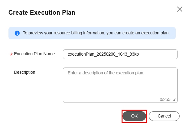This screenshot has height=130, width=188.
Task: Click the Create Execution Plan dialog title
Action: tap(42, 12)
